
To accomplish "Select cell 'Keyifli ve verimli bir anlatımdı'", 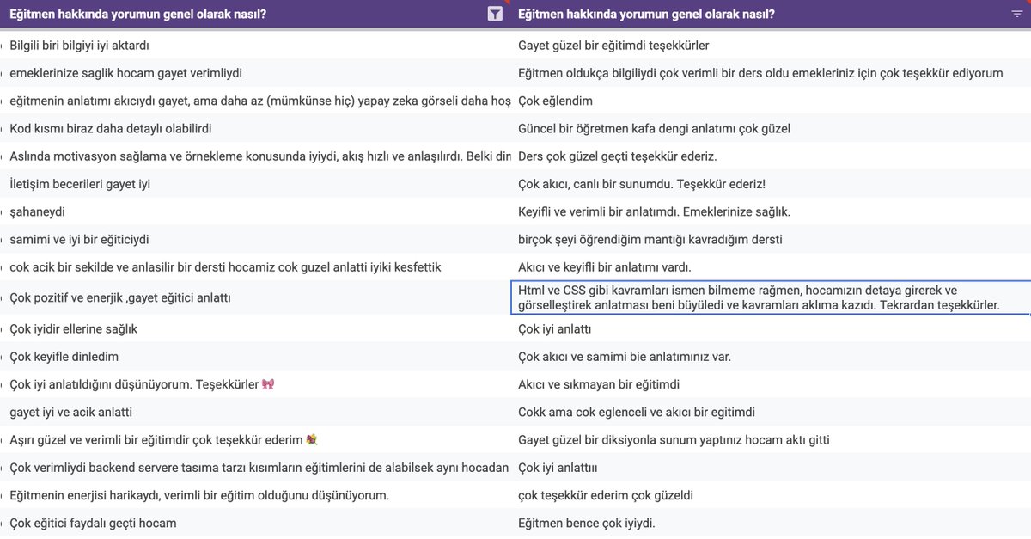I will (771, 211).
